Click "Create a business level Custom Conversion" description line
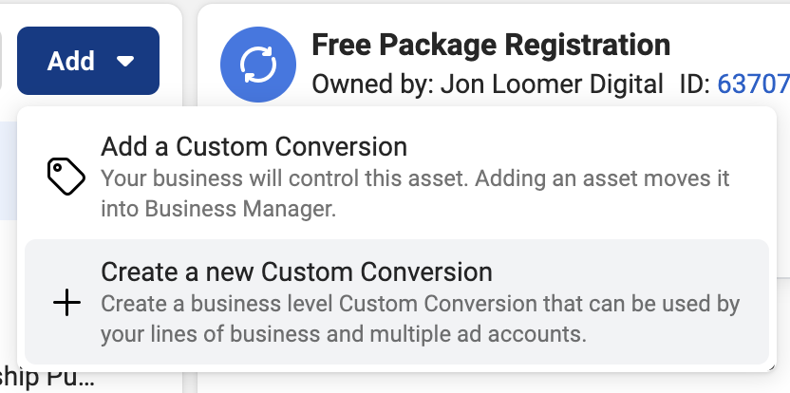Viewport: 790px width, 393px height. pos(421,304)
